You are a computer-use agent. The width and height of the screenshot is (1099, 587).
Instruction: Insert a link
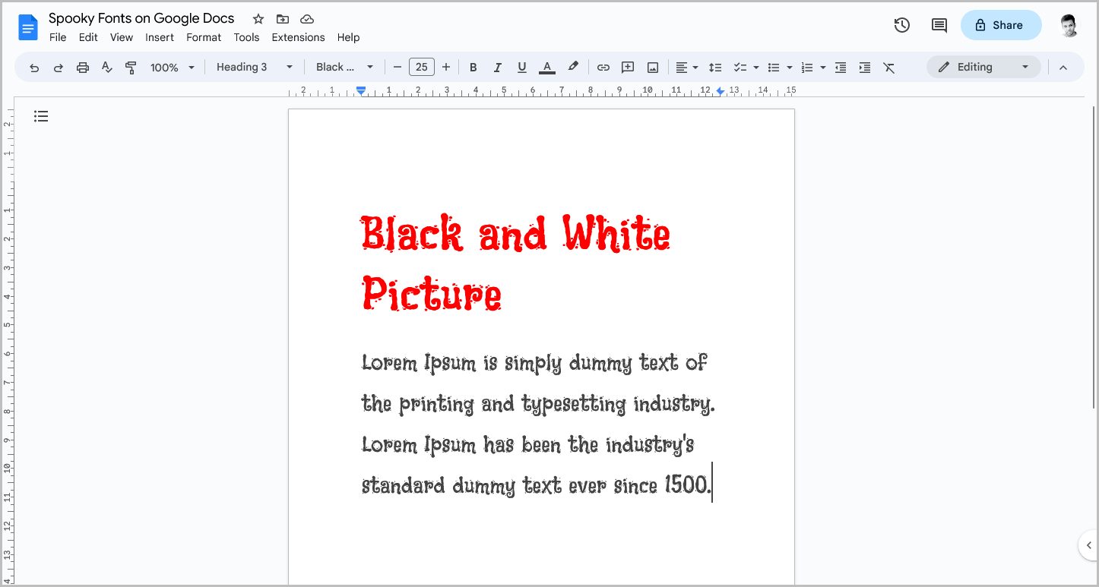603,67
